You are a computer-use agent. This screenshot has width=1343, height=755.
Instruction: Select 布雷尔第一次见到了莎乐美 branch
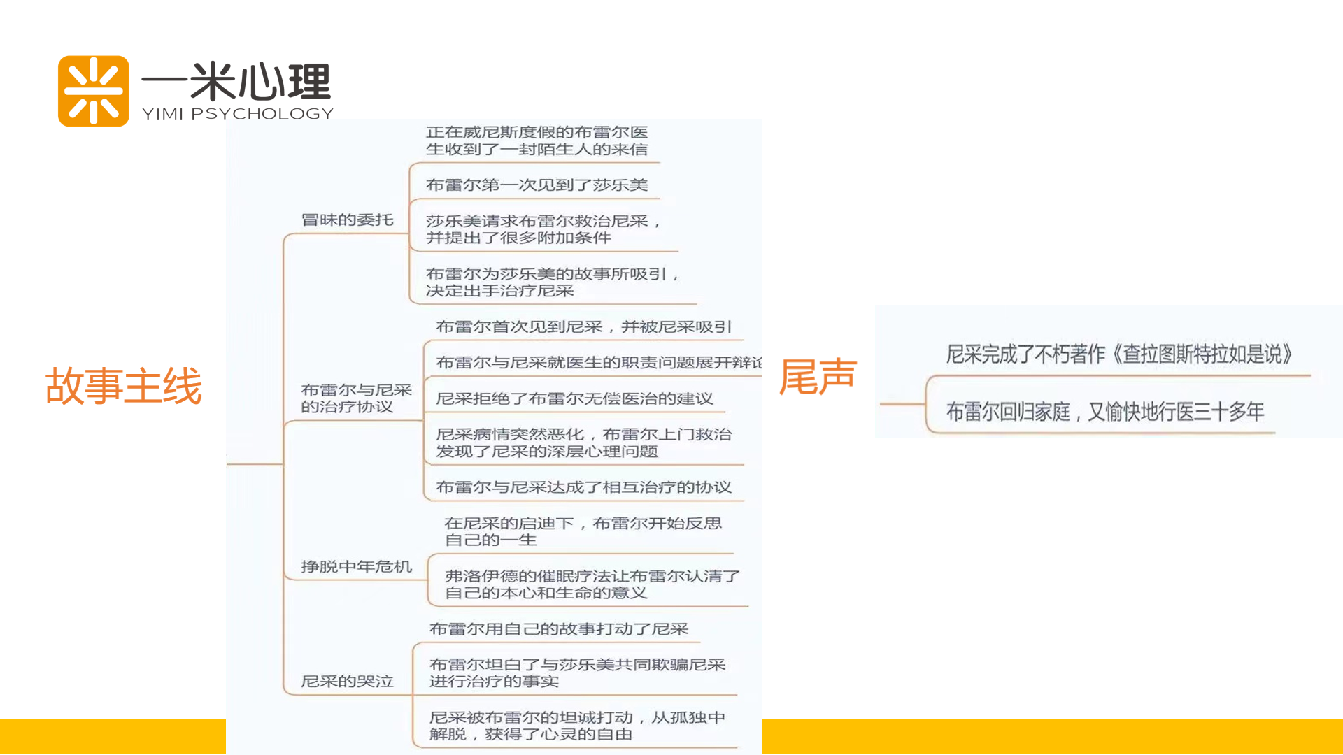tap(537, 185)
